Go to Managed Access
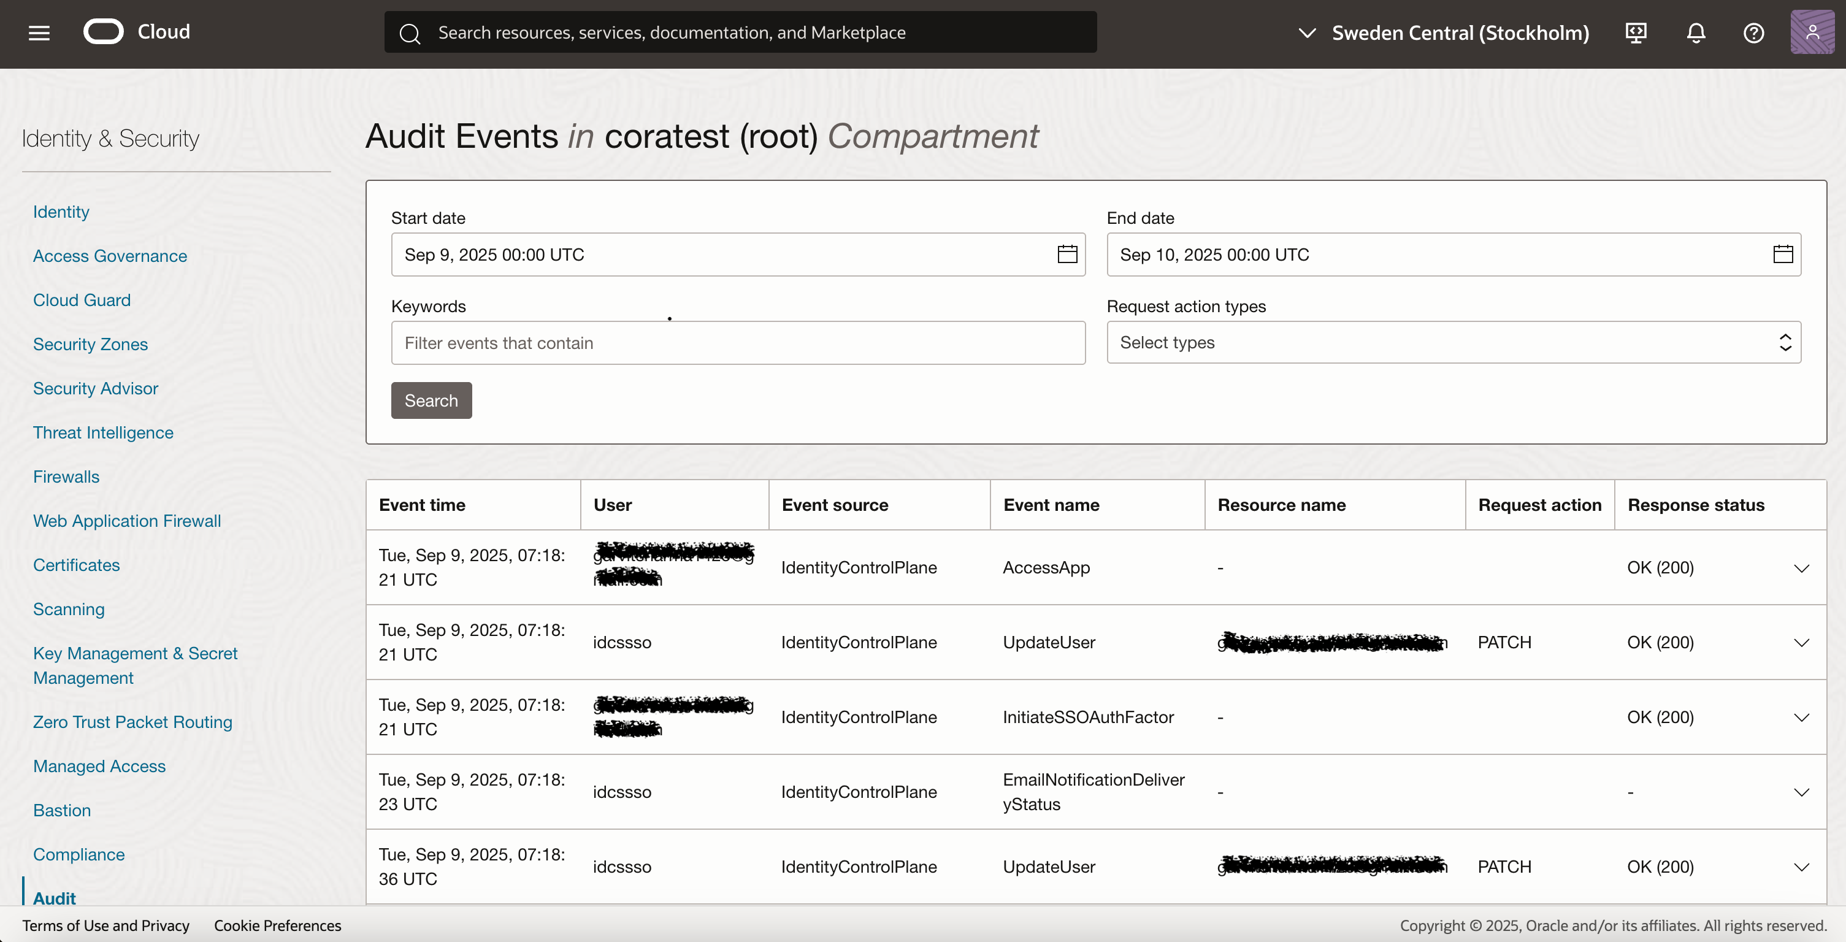The height and width of the screenshot is (942, 1846). [99, 767]
